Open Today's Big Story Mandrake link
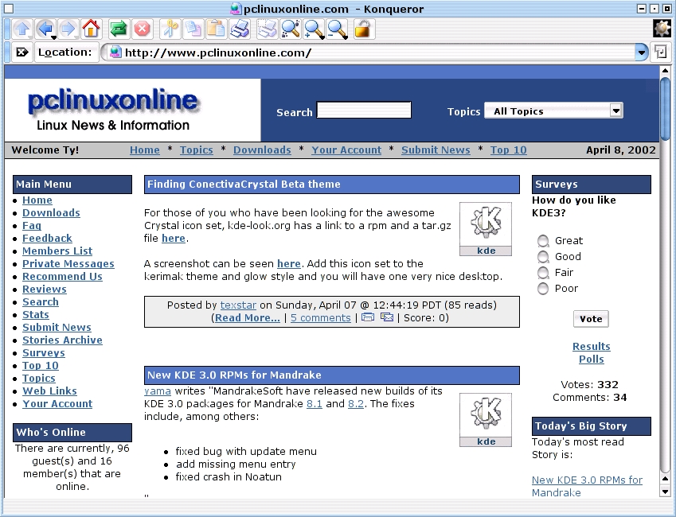Image resolution: width=676 pixels, height=517 pixels. (x=587, y=486)
